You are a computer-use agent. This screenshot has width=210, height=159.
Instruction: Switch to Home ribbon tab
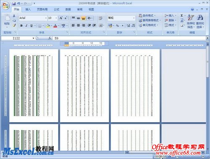pos(16,9)
